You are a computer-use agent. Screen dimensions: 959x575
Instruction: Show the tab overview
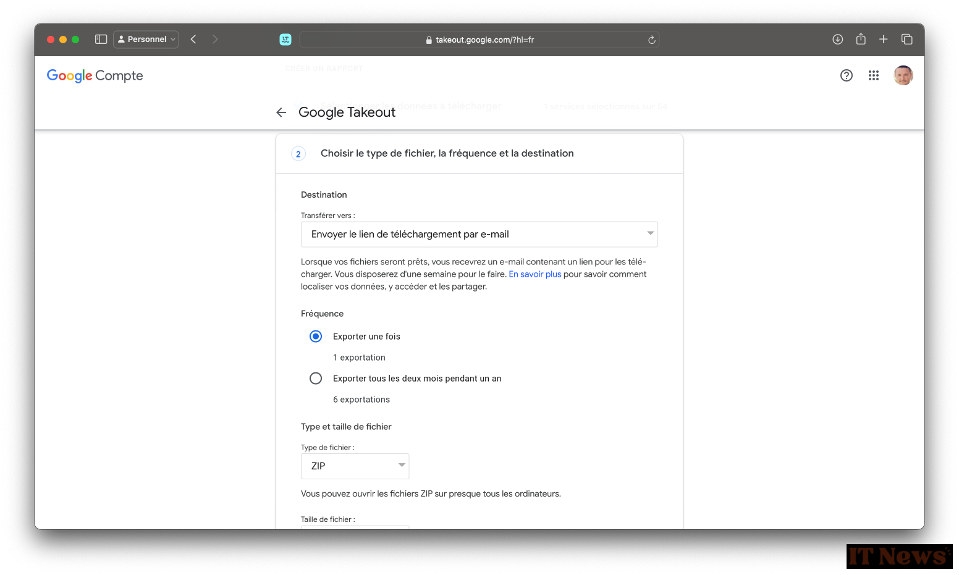[907, 39]
